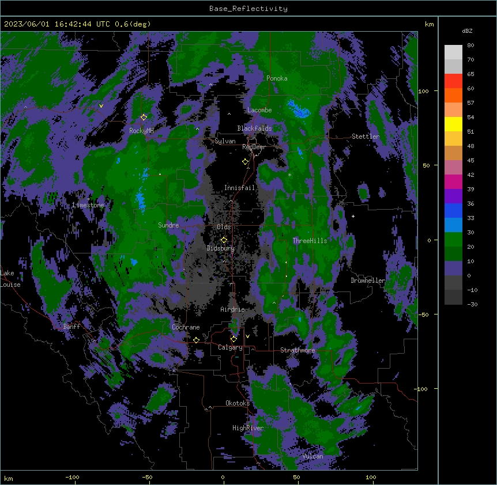Click the Strathmore town label
Image resolution: width=497 pixels, height=485 pixels.
(298, 350)
